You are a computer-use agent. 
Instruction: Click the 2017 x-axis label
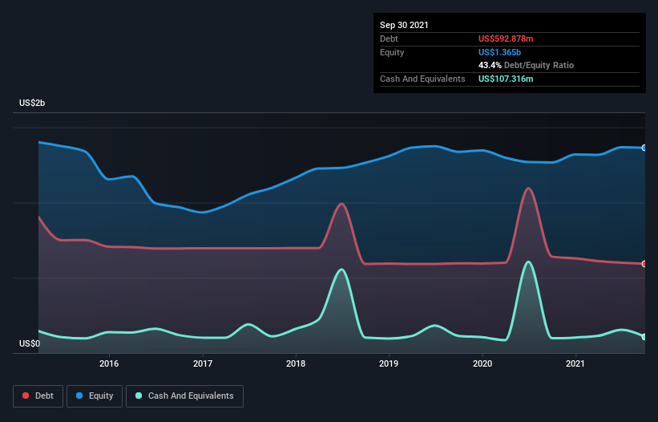click(x=203, y=363)
